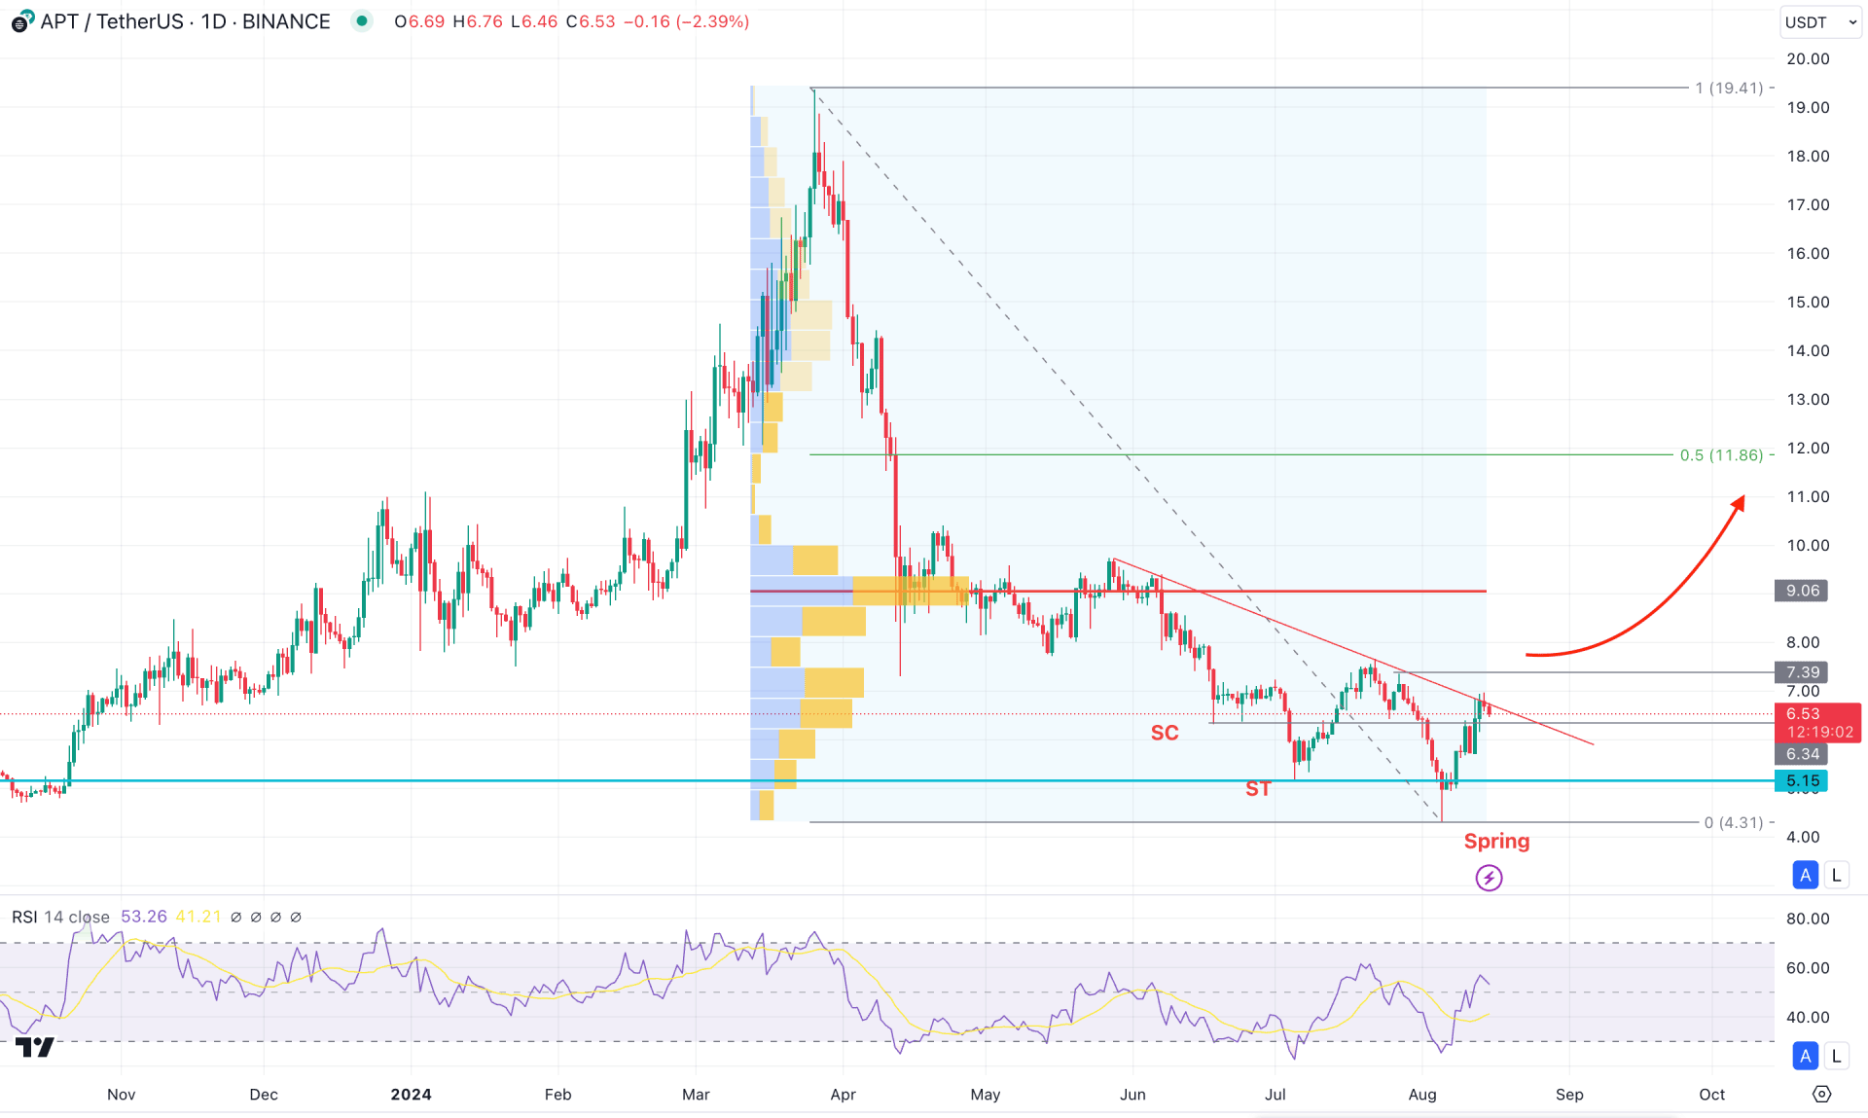Select the Spring text annotation
1868x1118 pixels.
[1496, 841]
